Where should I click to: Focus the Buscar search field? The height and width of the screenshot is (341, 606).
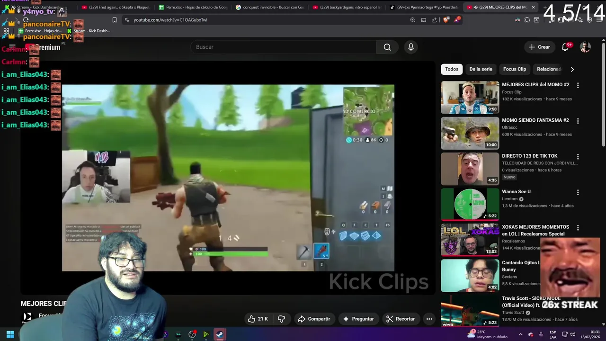click(283, 47)
